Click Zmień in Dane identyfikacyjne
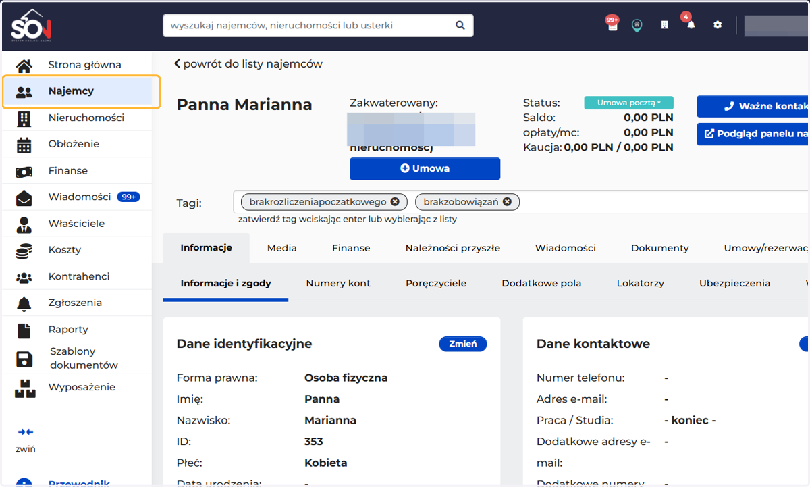 pos(463,344)
